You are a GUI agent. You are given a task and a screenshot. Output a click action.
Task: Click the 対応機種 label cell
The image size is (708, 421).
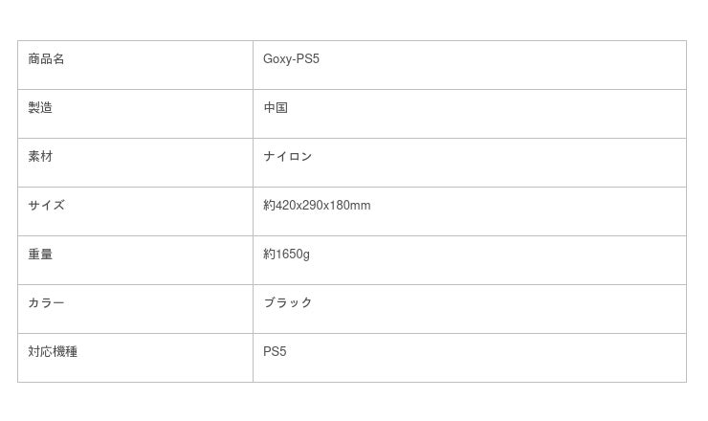coord(53,352)
